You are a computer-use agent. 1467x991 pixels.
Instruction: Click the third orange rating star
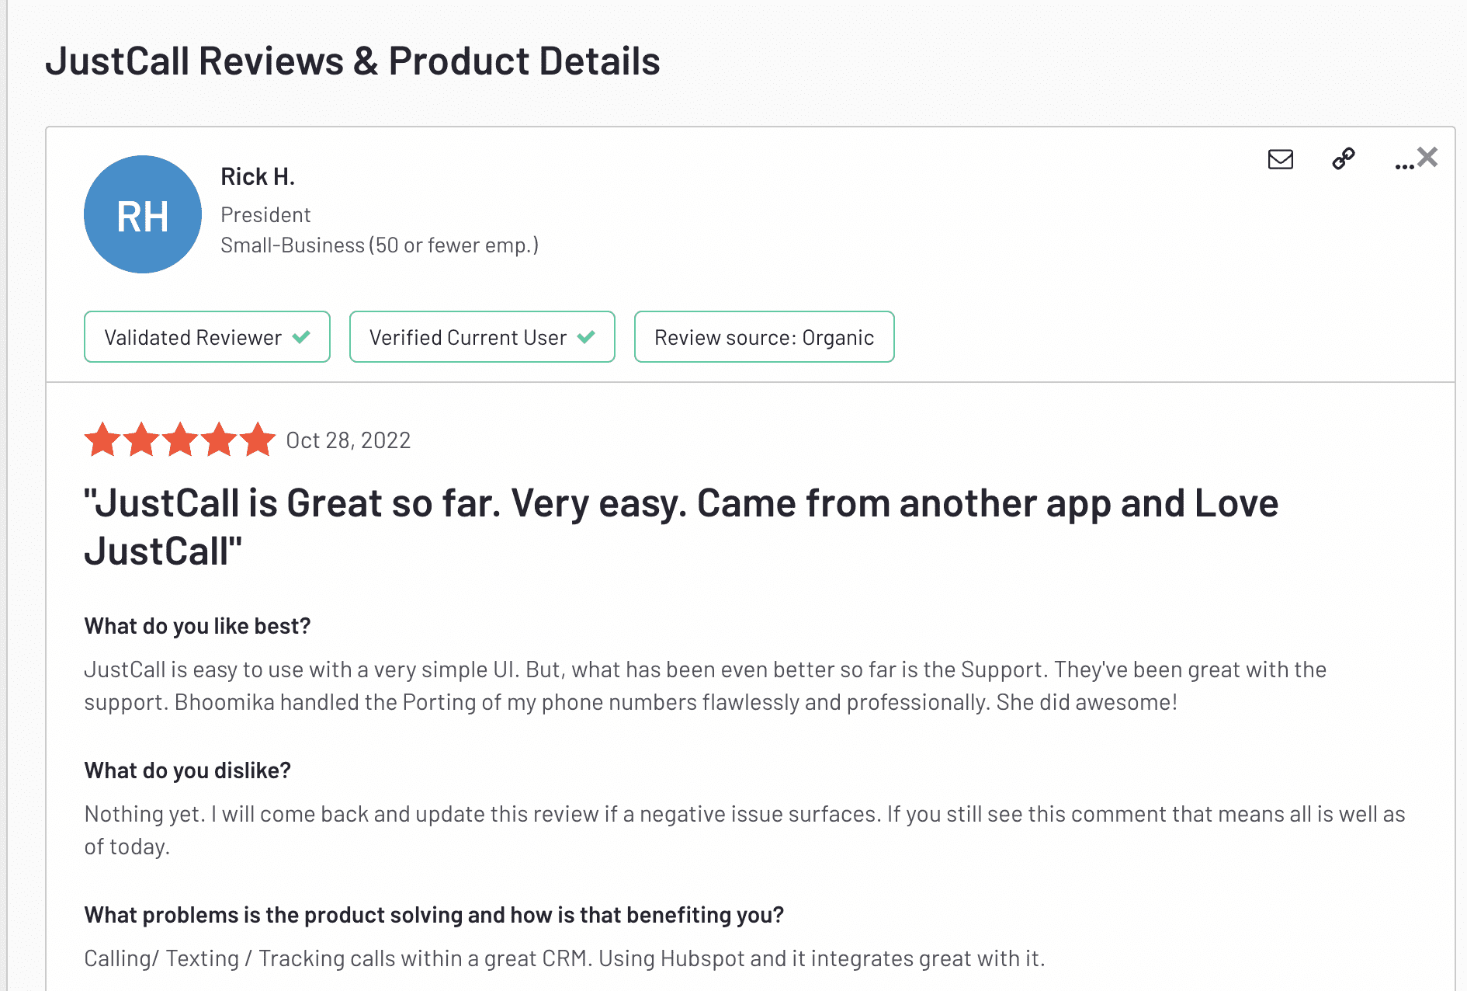(x=180, y=440)
